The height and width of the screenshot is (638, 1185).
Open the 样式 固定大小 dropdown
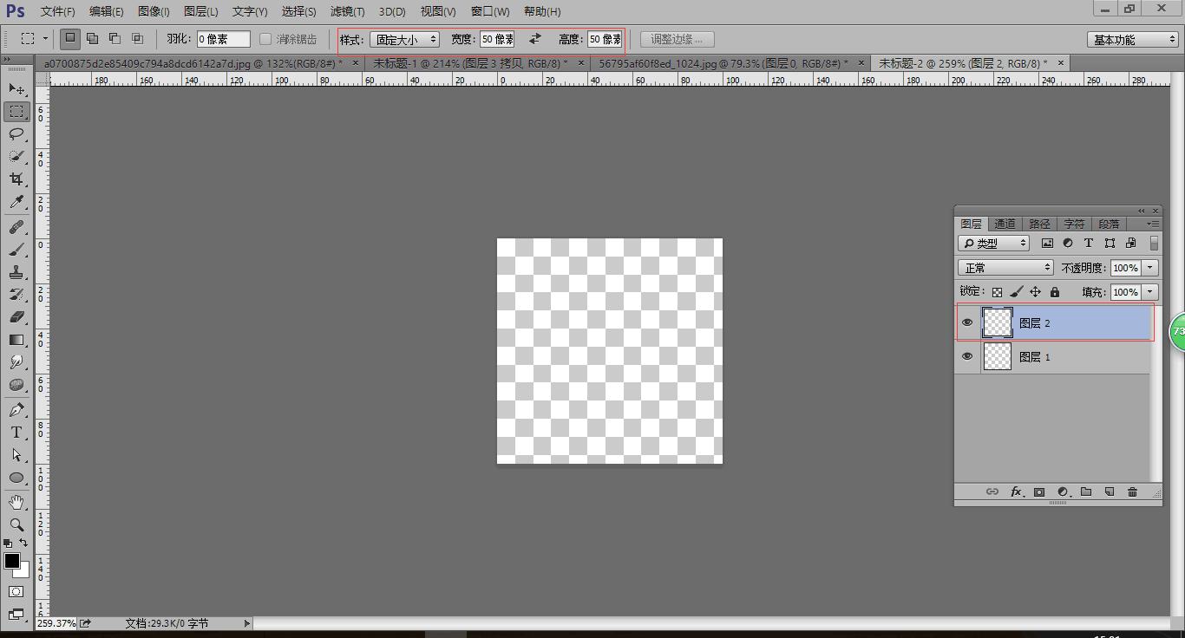[405, 39]
